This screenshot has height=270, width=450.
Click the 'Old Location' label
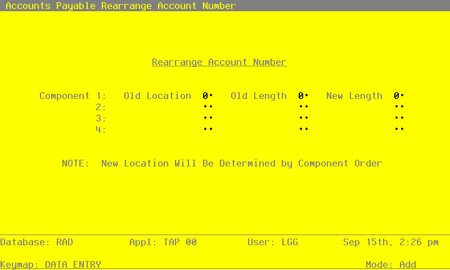click(x=157, y=96)
